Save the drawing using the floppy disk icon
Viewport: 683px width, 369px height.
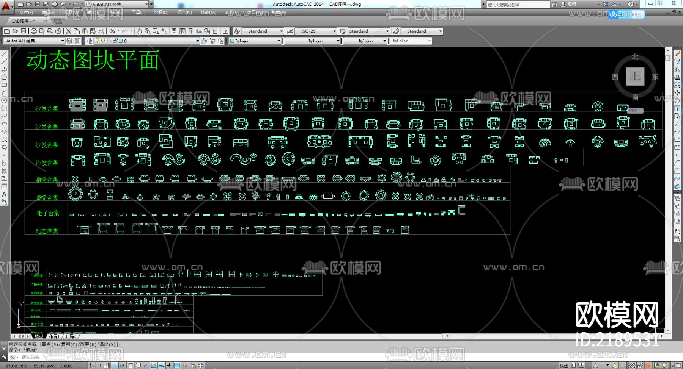24,31
